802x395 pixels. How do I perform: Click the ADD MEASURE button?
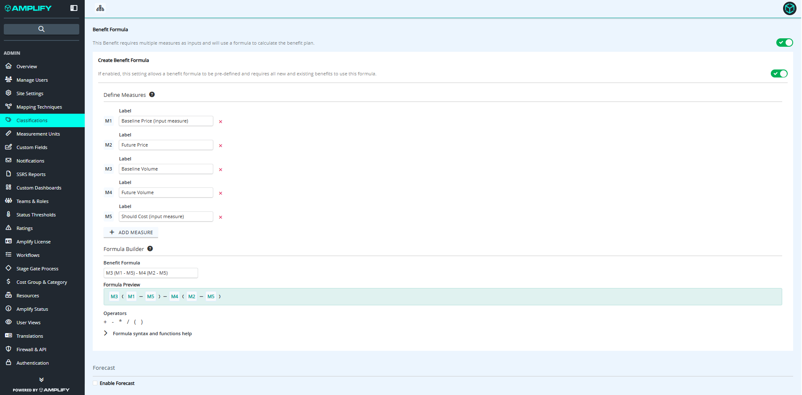(131, 232)
